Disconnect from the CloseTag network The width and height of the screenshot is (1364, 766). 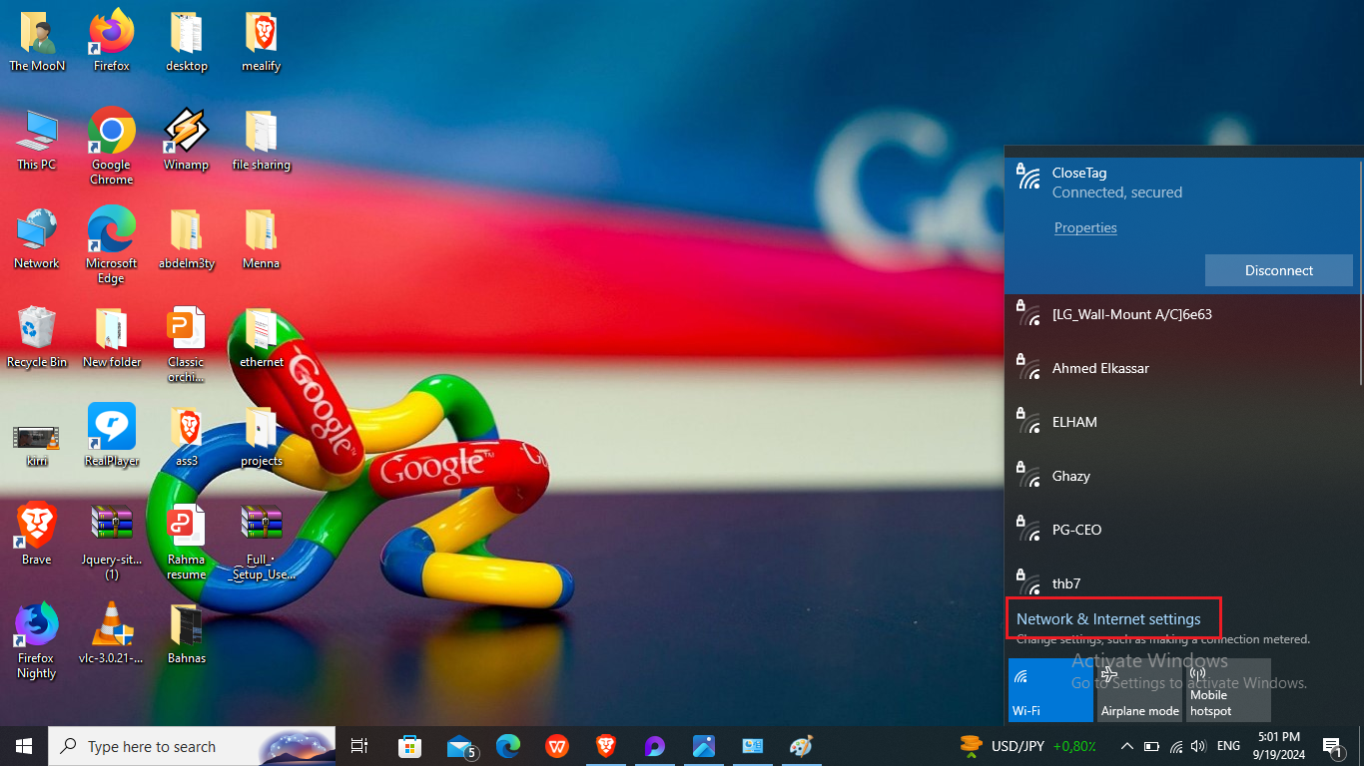tap(1278, 270)
